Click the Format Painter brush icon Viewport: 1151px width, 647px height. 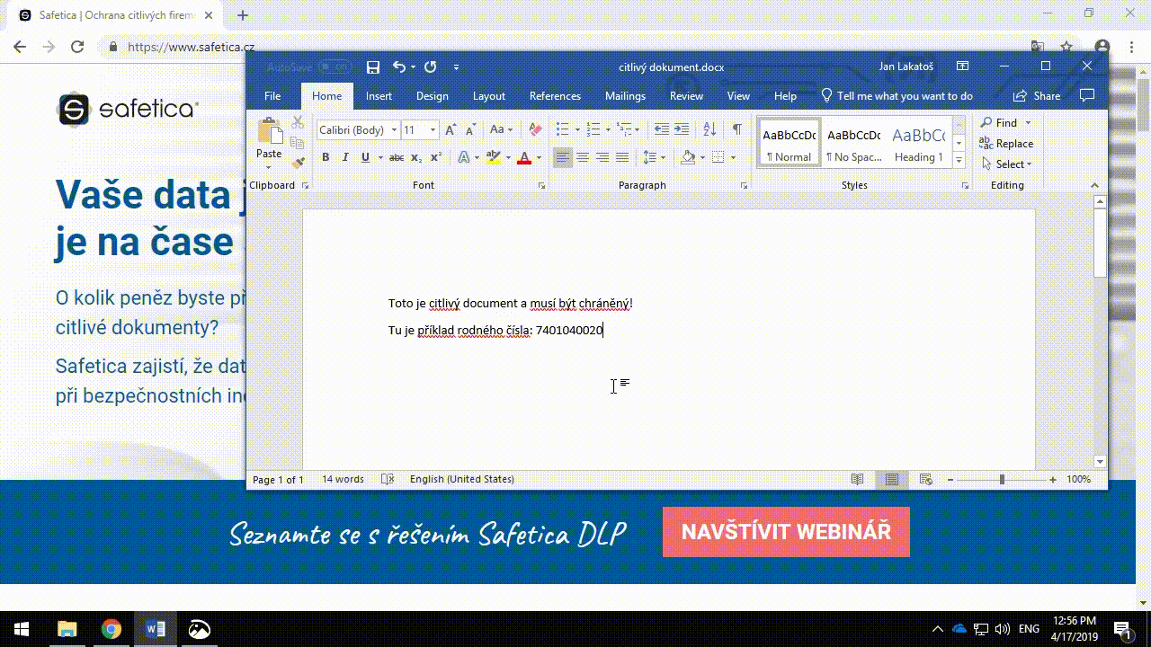[299, 163]
